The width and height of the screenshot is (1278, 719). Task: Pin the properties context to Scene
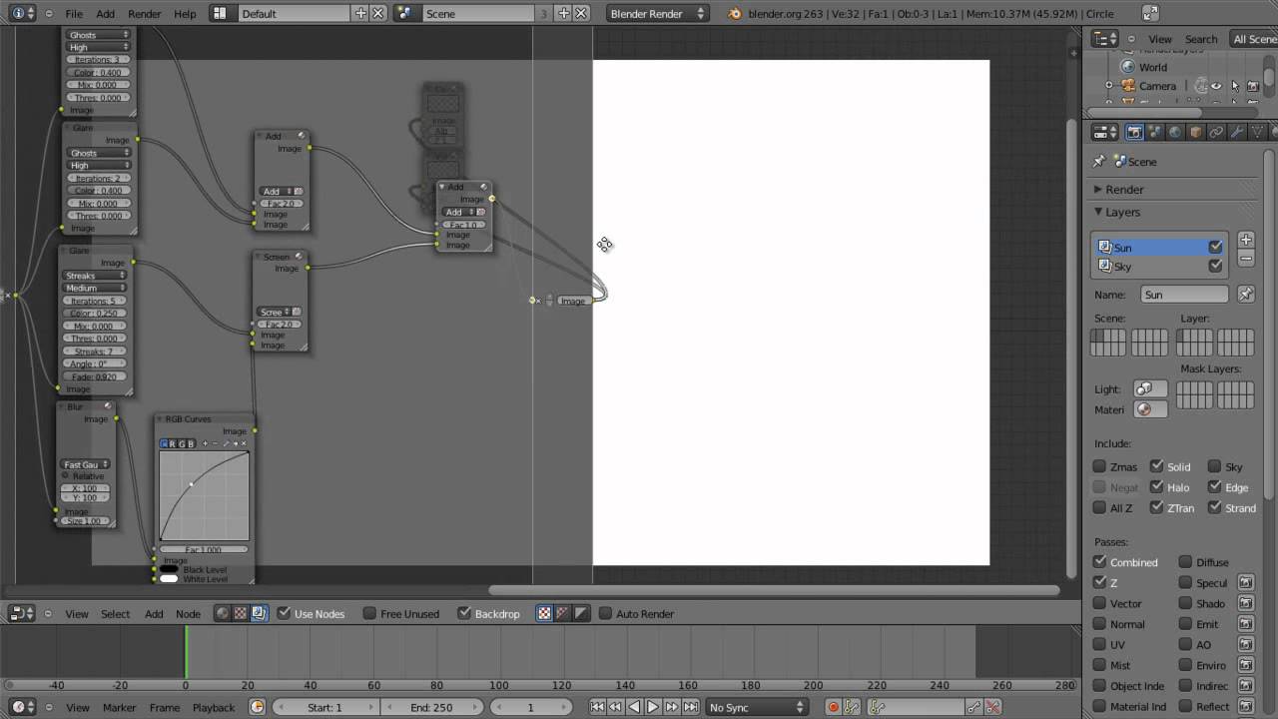coord(1099,161)
